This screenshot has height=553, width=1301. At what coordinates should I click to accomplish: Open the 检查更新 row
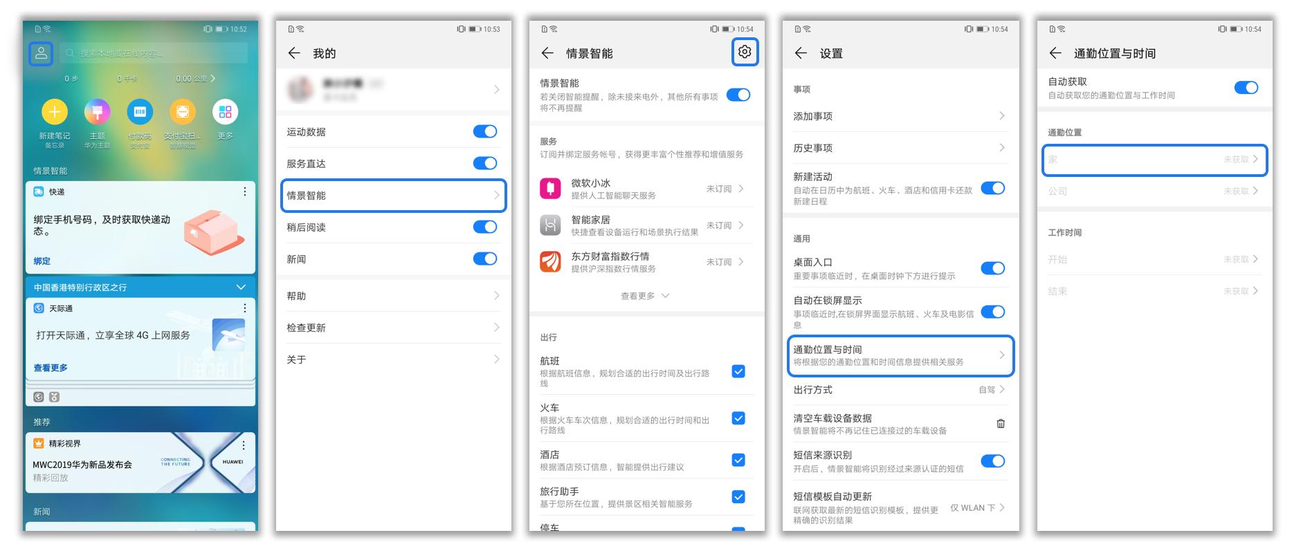pyautogui.click(x=393, y=328)
